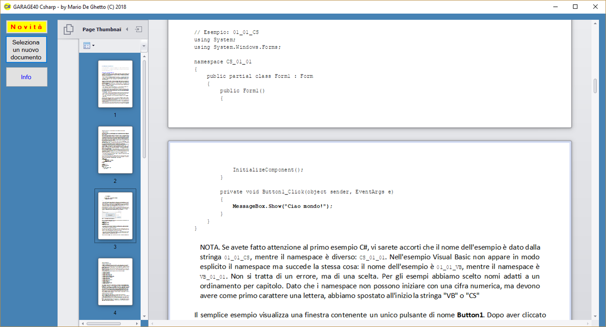Click the collapse panel box-arrow icon
This screenshot has height=327, width=606.
tap(139, 29)
